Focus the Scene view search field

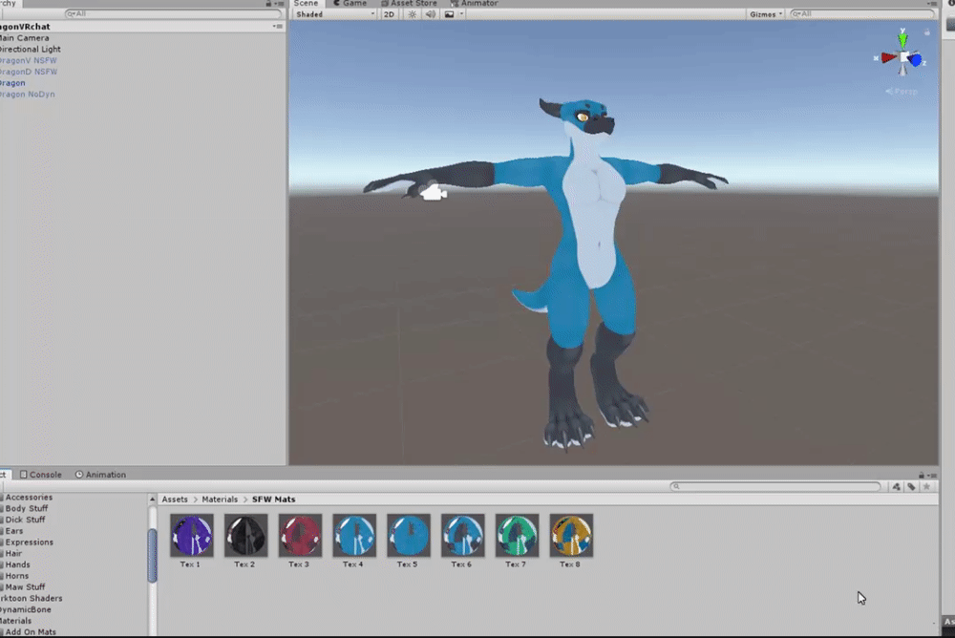pos(861,13)
